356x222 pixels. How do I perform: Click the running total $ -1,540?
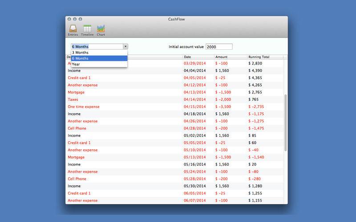256,157
